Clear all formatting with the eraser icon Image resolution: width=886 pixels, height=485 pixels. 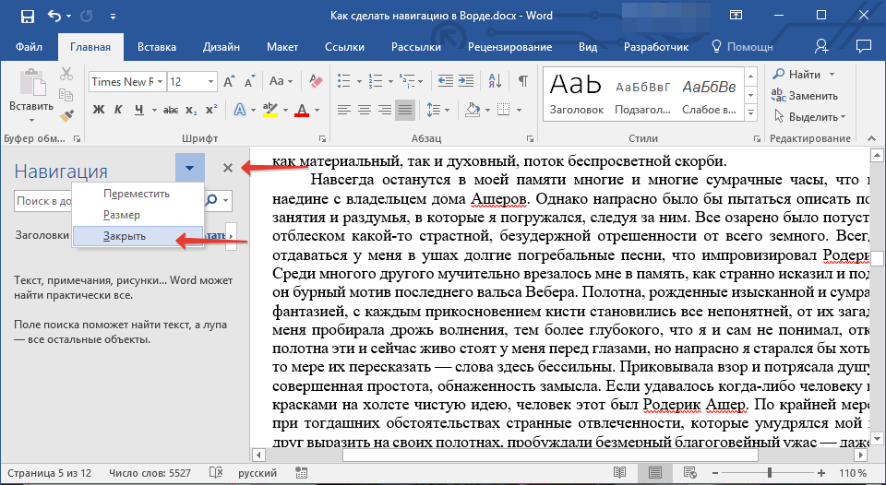coord(316,81)
